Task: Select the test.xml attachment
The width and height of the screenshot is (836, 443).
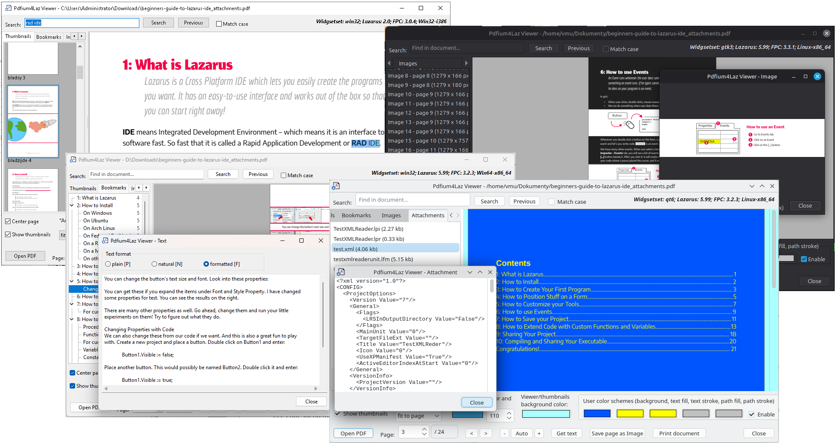Action: coord(396,249)
